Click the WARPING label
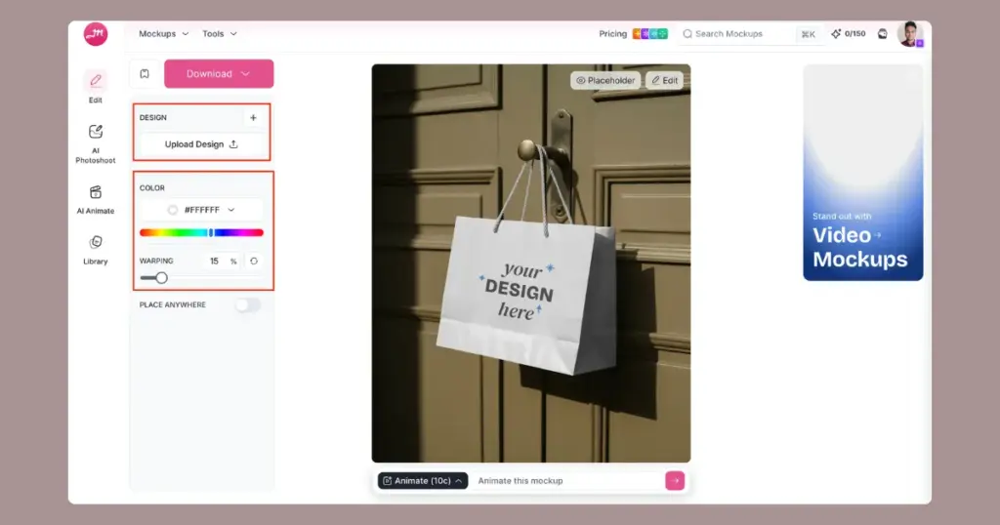This screenshot has height=525, width=1000. [x=156, y=262]
